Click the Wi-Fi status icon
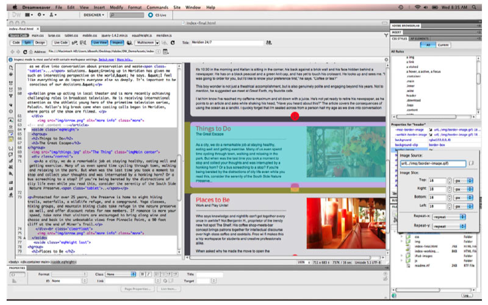The height and width of the screenshot is (305, 488). click(417, 7)
